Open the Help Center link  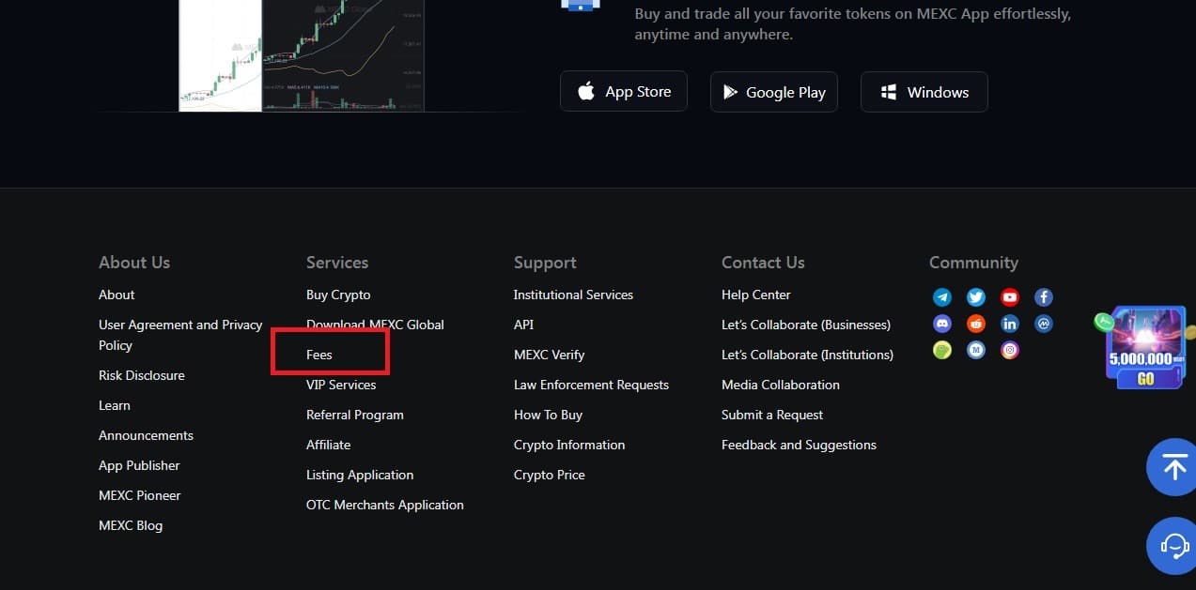click(x=756, y=295)
